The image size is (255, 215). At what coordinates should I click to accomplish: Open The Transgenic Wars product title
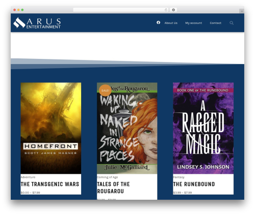[x=50, y=184]
